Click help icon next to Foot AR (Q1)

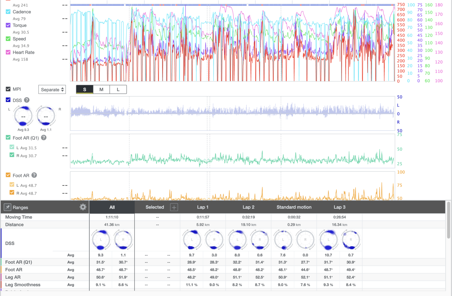pyautogui.click(x=44, y=138)
